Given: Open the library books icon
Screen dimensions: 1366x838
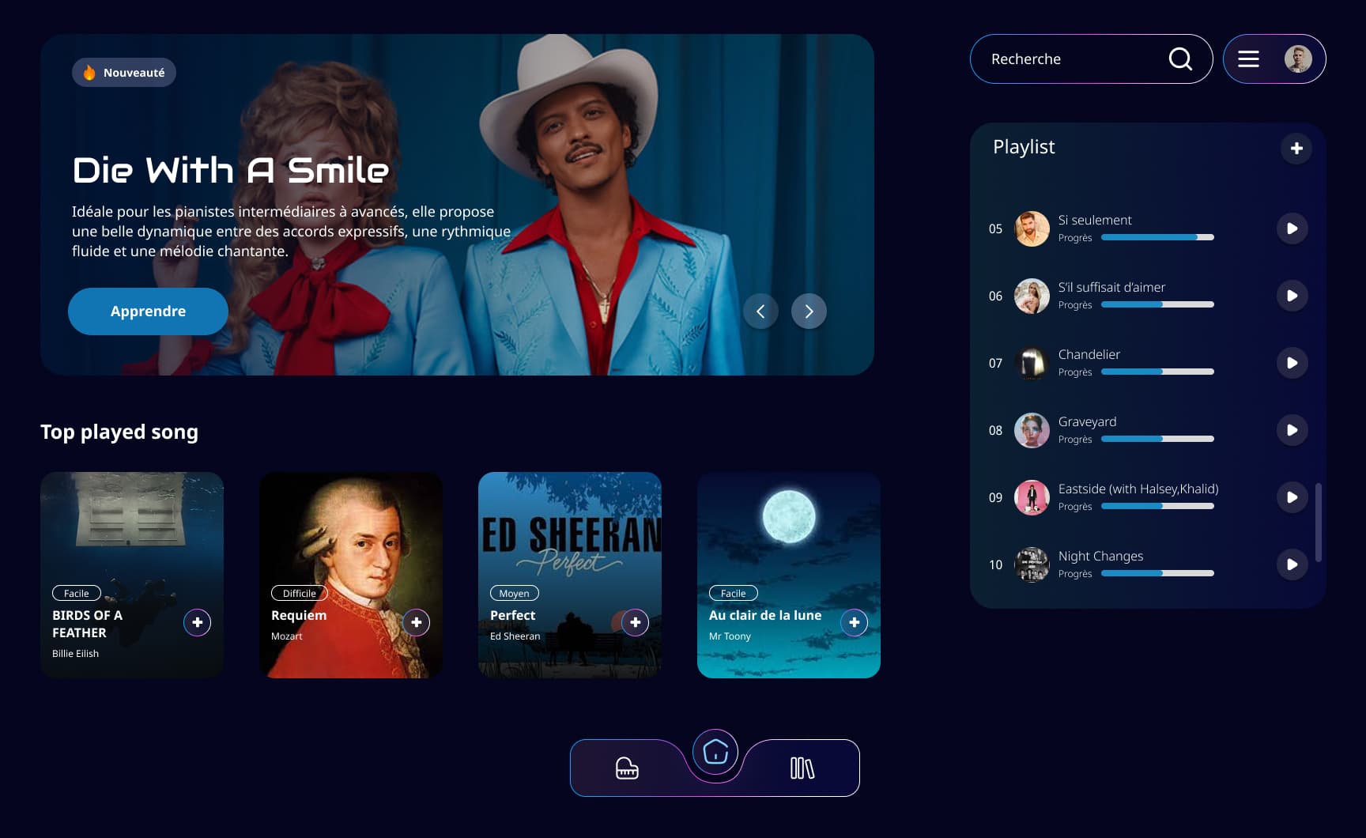Looking at the screenshot, I should tap(802, 768).
